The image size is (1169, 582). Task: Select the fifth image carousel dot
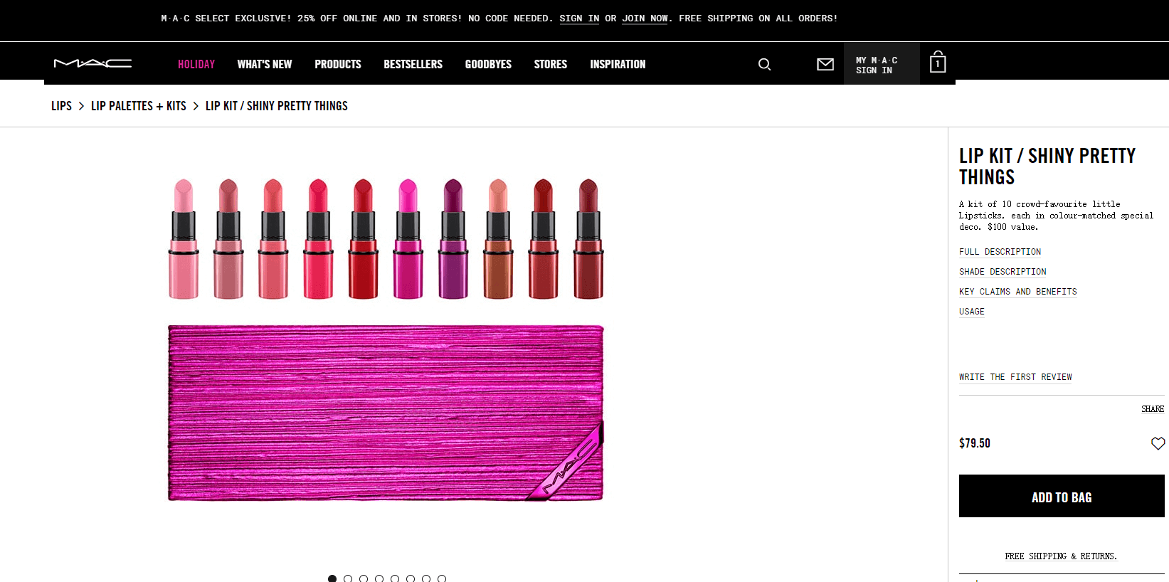(395, 578)
